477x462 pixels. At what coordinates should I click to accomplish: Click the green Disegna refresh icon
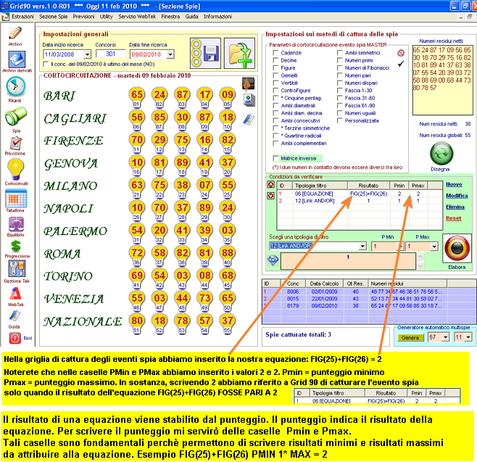(441, 154)
